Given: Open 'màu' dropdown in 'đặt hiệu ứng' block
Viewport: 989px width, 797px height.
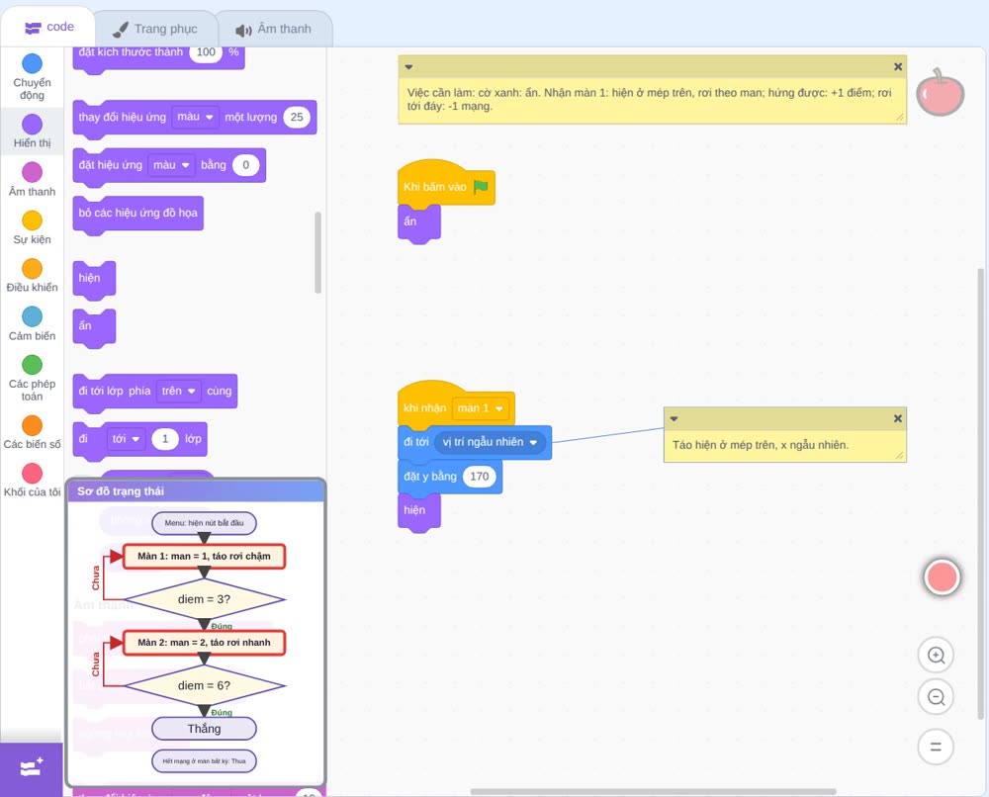Looking at the screenshot, I should (171, 164).
